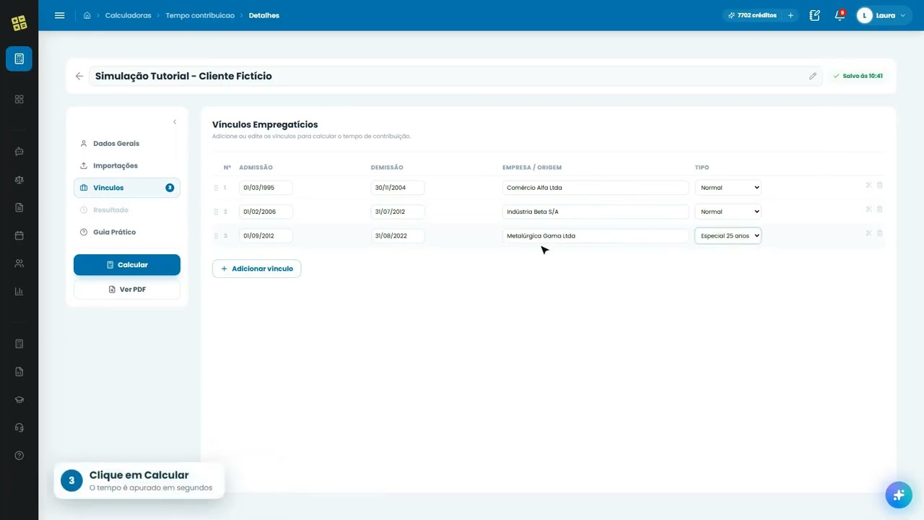This screenshot has width=924, height=520.
Task: Click the simulation title field
Action: [456, 76]
